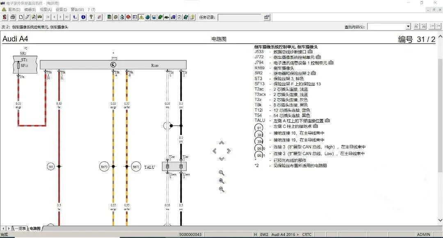This screenshot has height=238, width=443.
Task: Click legend row 'T54 - 54 芯插头连接, 黑色'
Action: [282, 115]
